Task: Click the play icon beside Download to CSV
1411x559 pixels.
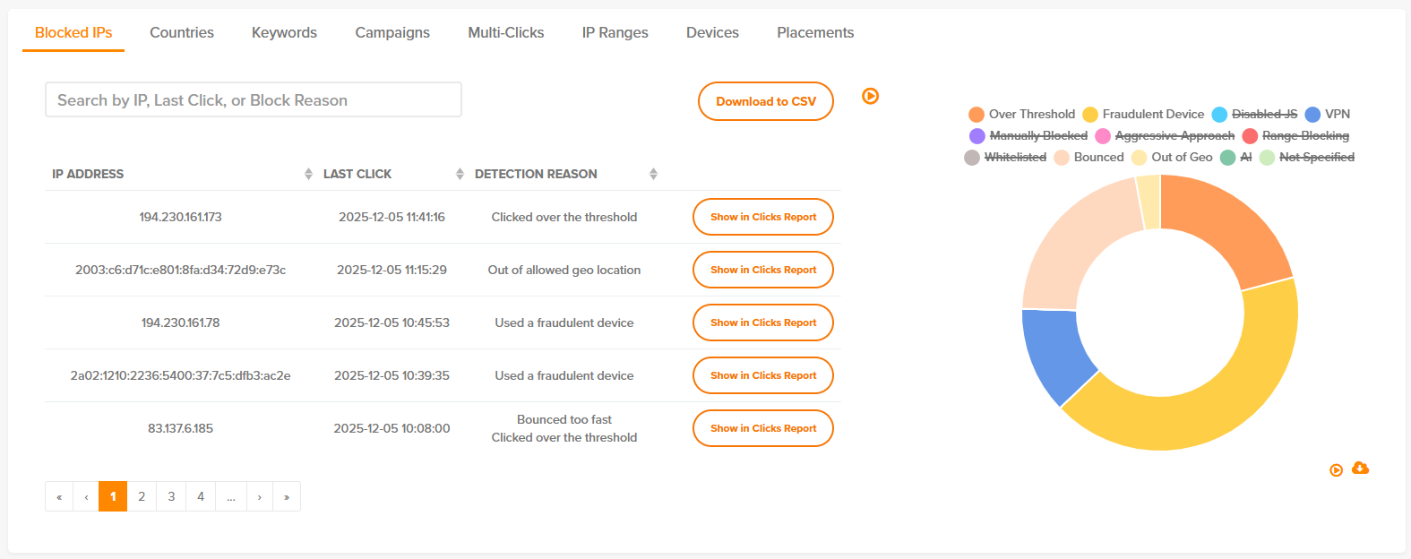Action: (870, 96)
